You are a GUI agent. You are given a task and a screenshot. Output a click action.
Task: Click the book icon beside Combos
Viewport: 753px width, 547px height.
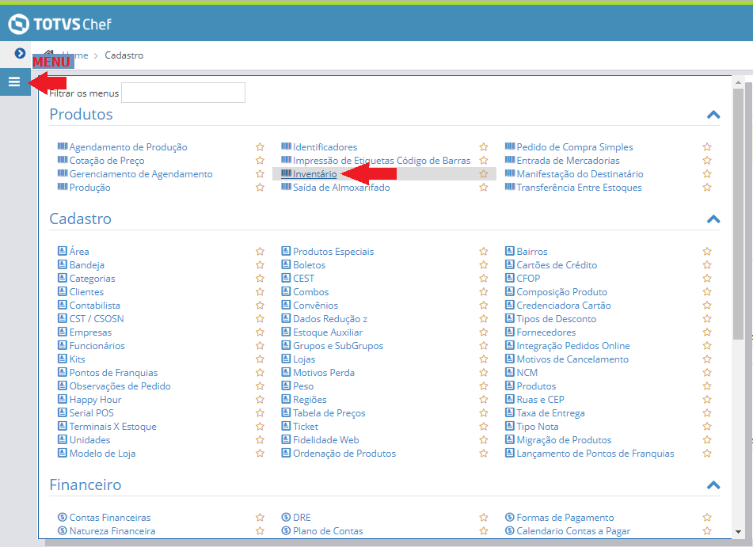[286, 291]
